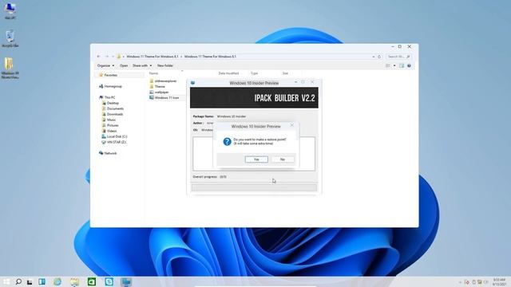Viewport: 511px width, 287px height.
Task: Toggle the preview pane icon in Explorer
Action: click(x=402, y=65)
